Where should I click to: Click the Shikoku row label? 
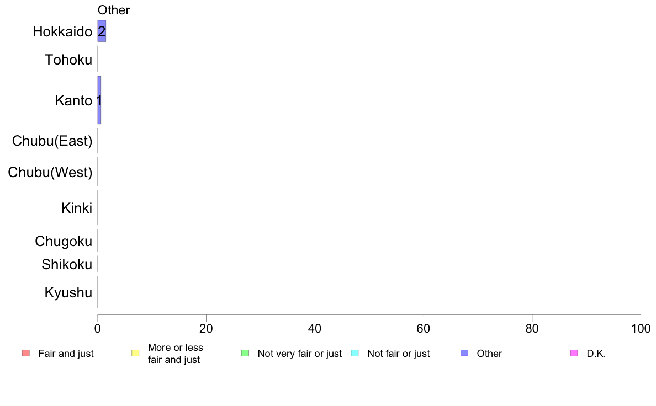click(x=66, y=264)
